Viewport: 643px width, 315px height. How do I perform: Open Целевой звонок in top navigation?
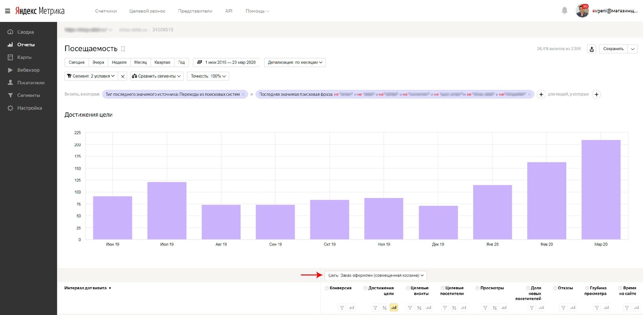pyautogui.click(x=146, y=11)
